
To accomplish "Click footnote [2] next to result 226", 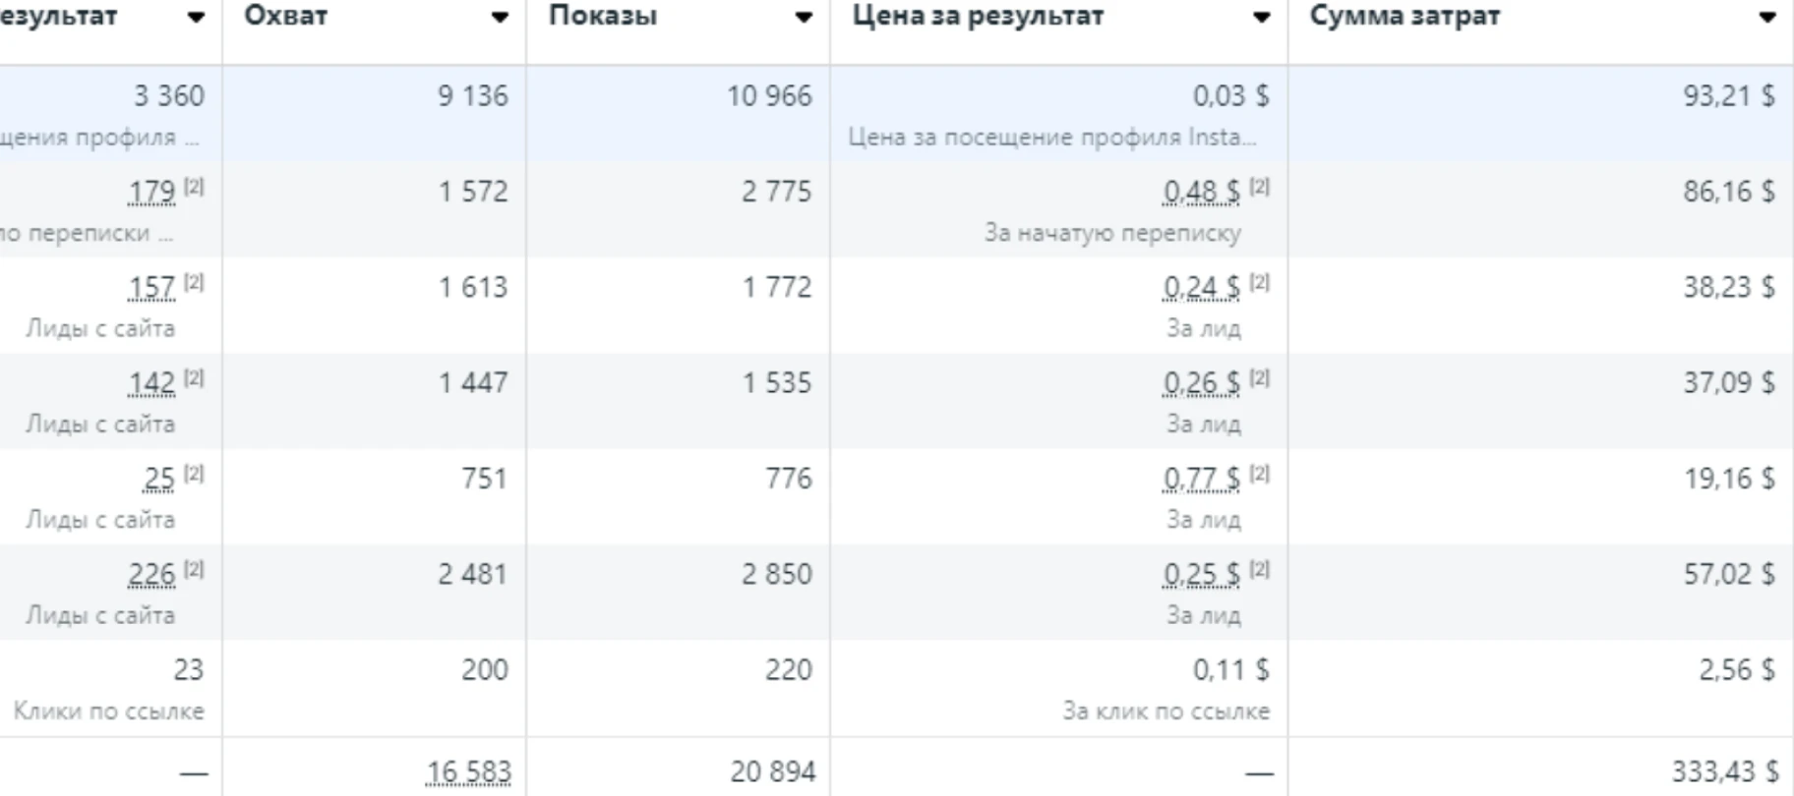I will [195, 569].
